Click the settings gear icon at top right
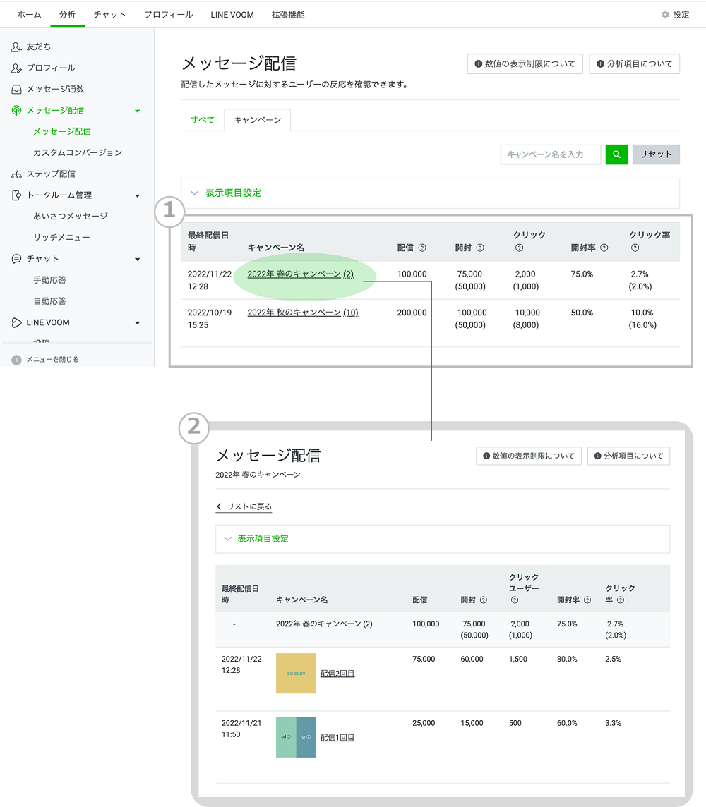Viewport: 706px width, 807px height. coord(665,15)
